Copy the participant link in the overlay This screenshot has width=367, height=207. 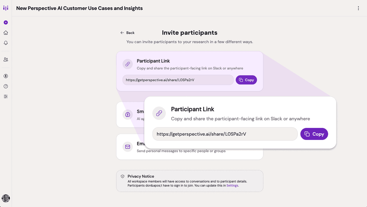point(314,134)
